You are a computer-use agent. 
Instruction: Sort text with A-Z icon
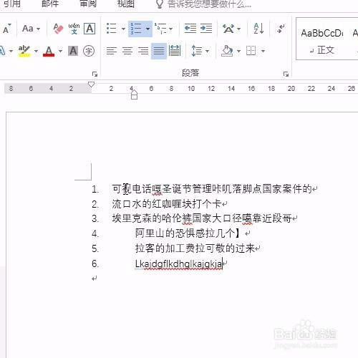(x=258, y=29)
